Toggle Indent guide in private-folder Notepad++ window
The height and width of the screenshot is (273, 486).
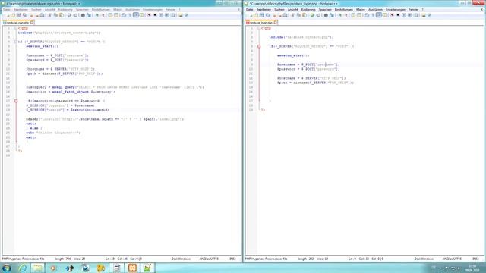(x=136, y=15)
